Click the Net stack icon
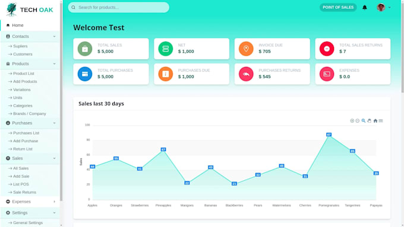The height and width of the screenshot is (227, 404). point(165,49)
